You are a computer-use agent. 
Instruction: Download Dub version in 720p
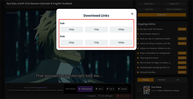(96, 43)
